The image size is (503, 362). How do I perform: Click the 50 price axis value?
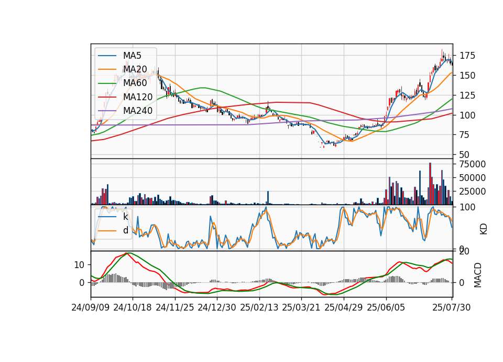465,154
